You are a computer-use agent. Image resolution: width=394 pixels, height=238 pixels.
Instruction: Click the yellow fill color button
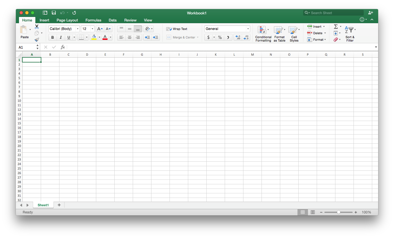(94, 37)
